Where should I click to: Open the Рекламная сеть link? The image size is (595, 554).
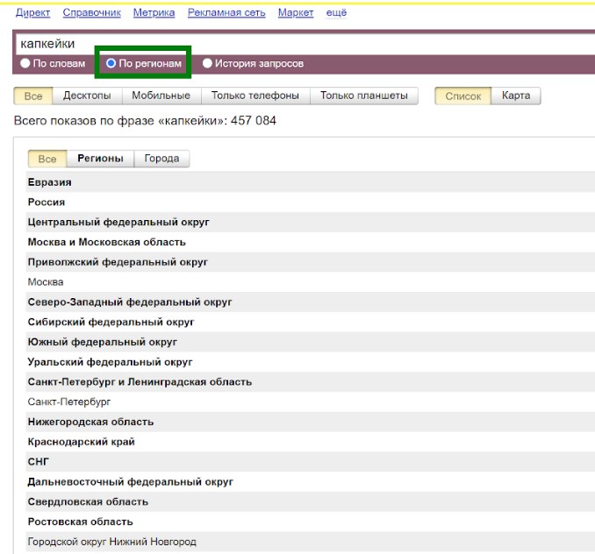(x=226, y=12)
